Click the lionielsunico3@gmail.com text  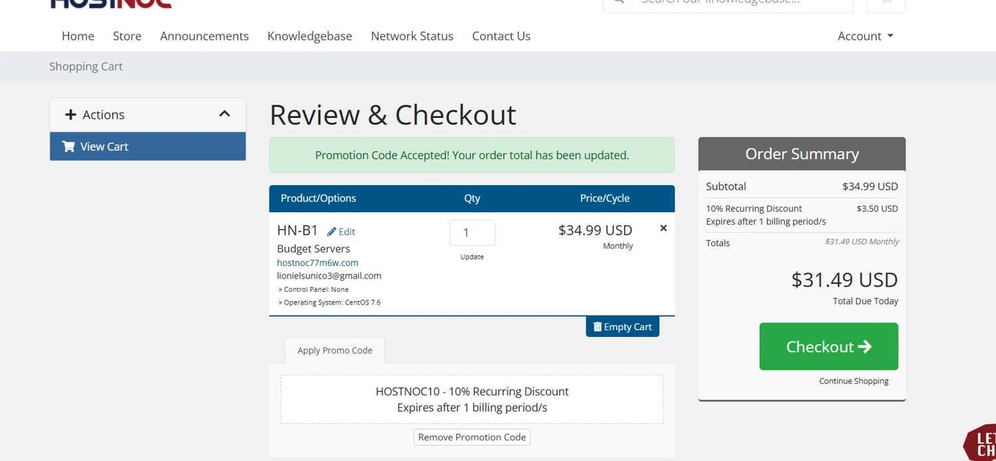pos(329,276)
